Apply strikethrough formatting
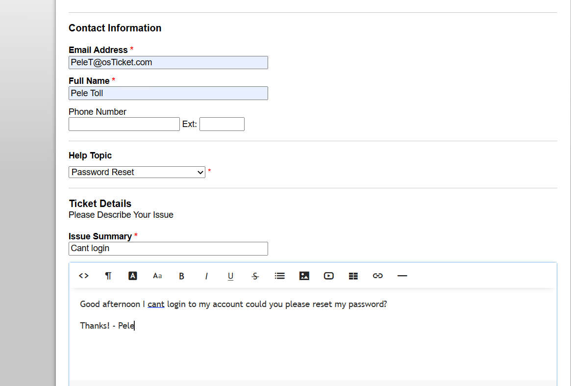 pos(255,276)
